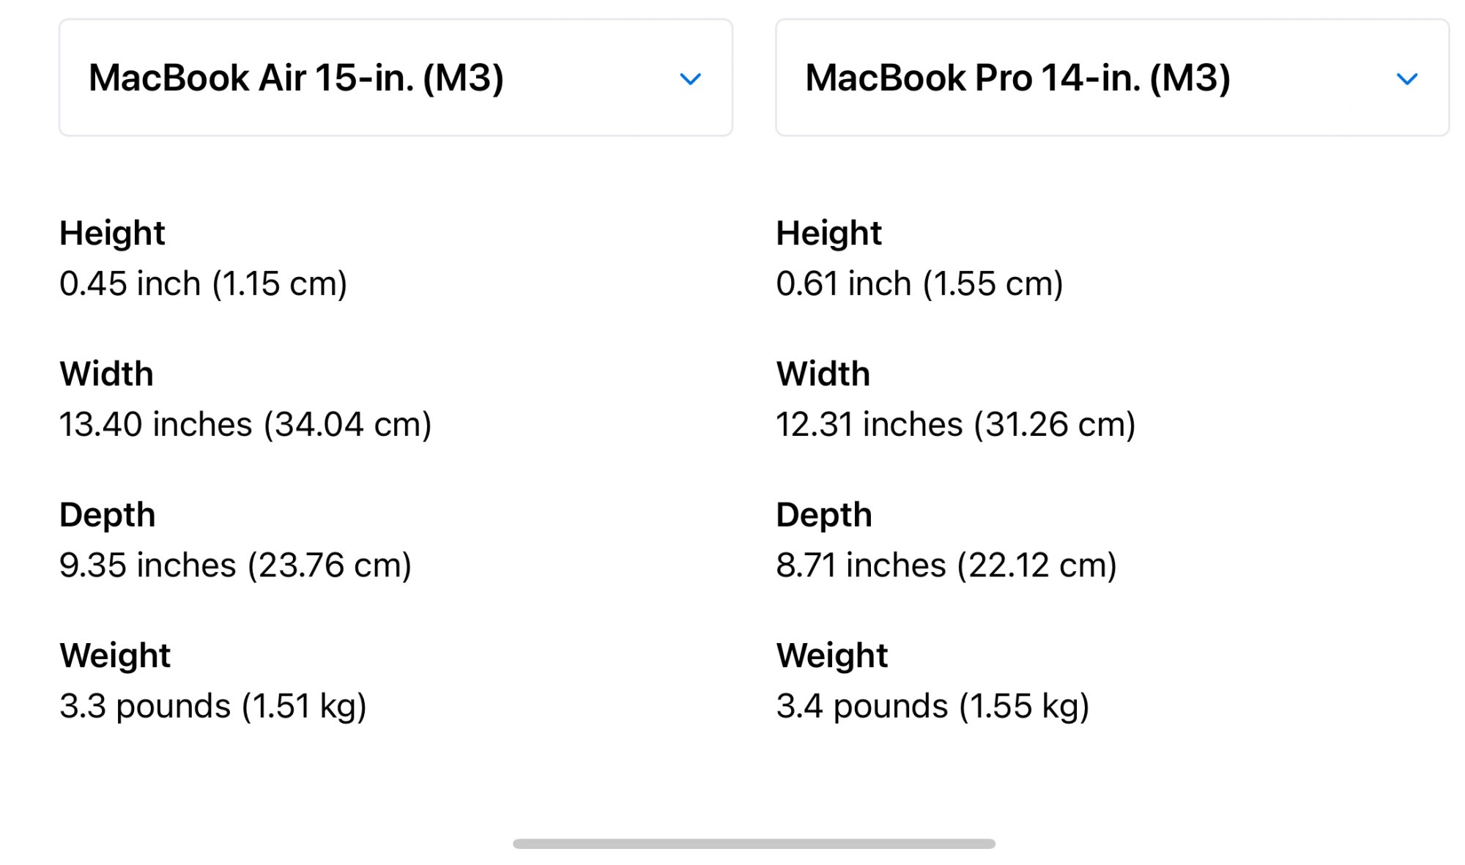Open the MacBook Pro 14-in. (M3) dropdown
This screenshot has height=865, width=1465.
click(1112, 78)
